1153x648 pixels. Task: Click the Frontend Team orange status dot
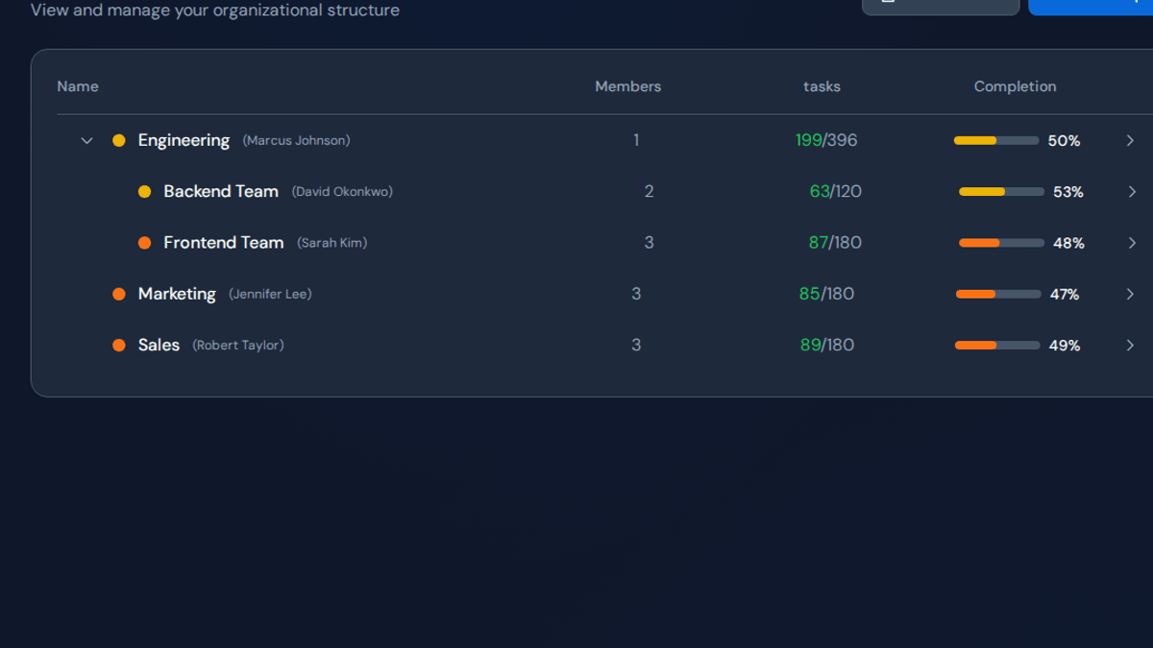click(x=144, y=243)
